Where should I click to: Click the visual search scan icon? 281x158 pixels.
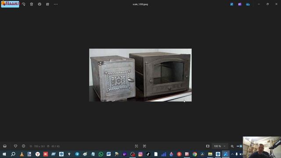(x=137, y=146)
